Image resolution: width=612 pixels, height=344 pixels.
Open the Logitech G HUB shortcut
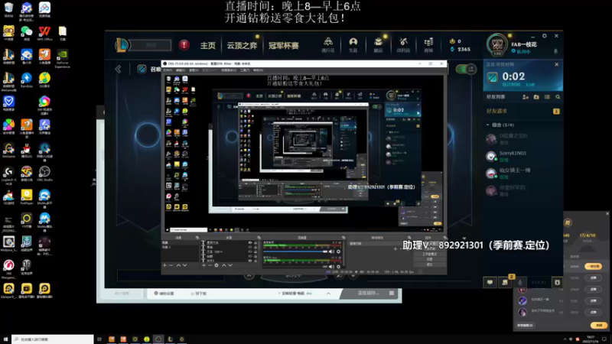(8, 176)
